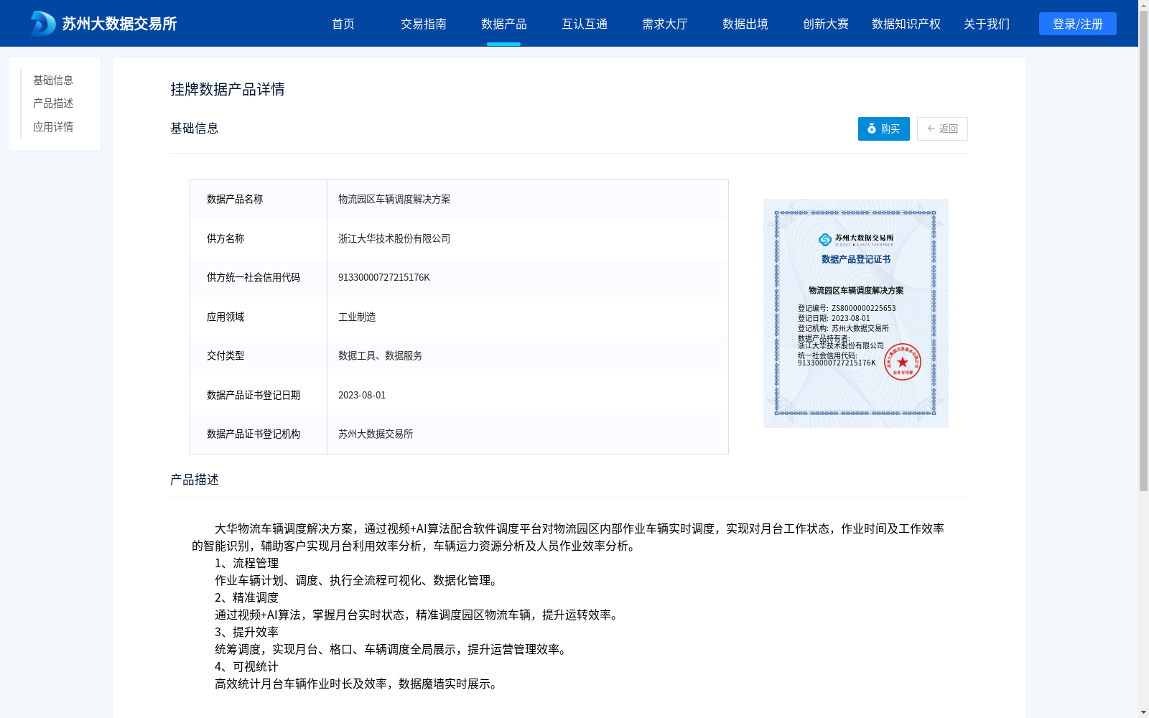Open the 数据出境 navigation item
The image size is (1149, 718).
745,24
